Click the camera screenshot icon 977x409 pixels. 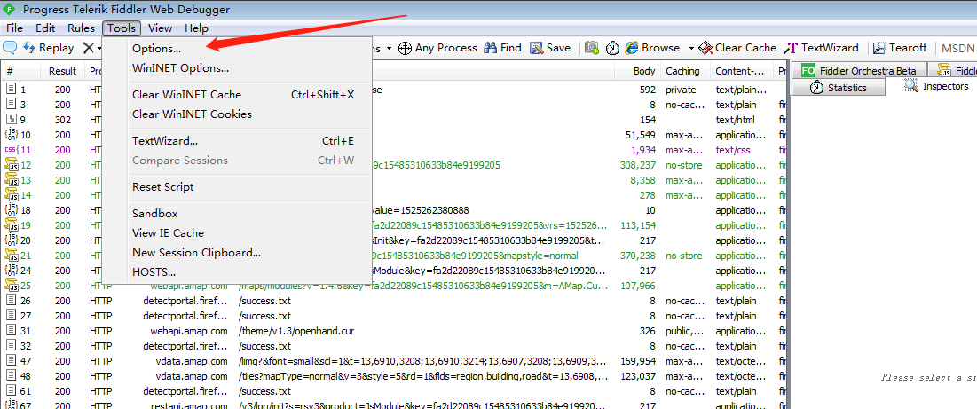click(592, 48)
